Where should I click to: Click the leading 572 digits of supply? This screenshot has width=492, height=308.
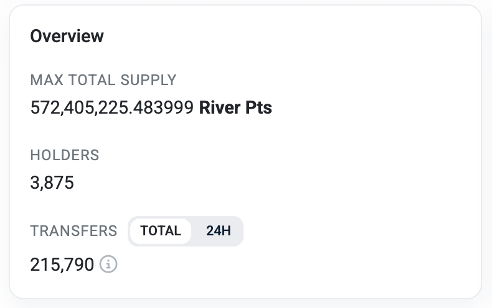(x=41, y=108)
